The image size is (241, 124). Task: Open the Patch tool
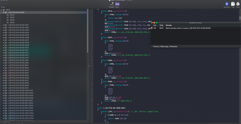117,4
